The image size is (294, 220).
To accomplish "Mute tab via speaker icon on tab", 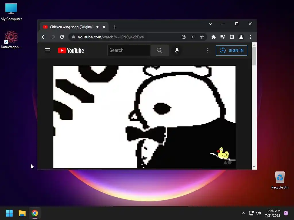I will point(98,27).
